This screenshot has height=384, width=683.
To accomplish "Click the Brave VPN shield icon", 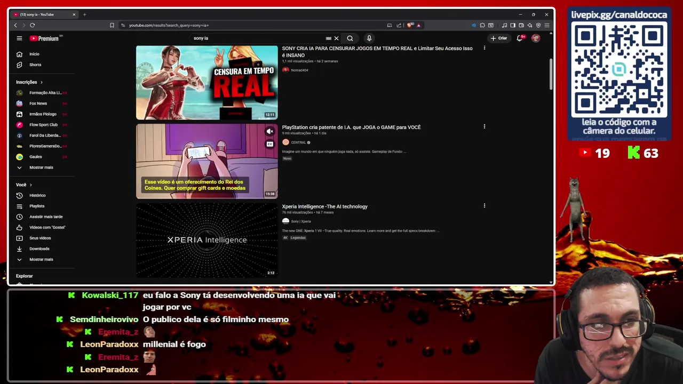I will click(538, 25).
